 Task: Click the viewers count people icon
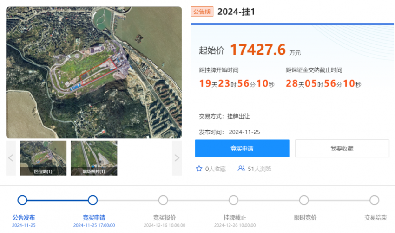241,169
